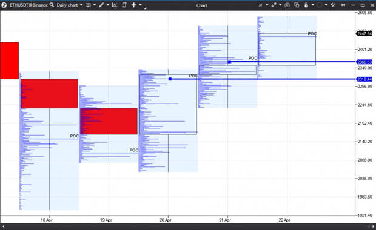The width and height of the screenshot is (376, 230).
Task: Toggle the grey circle indicator in toolbar
Action: click(x=319, y=5)
